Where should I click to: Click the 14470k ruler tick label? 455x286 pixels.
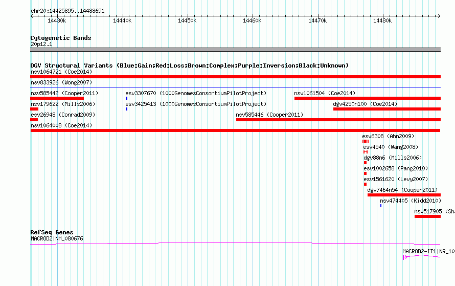[317, 20]
